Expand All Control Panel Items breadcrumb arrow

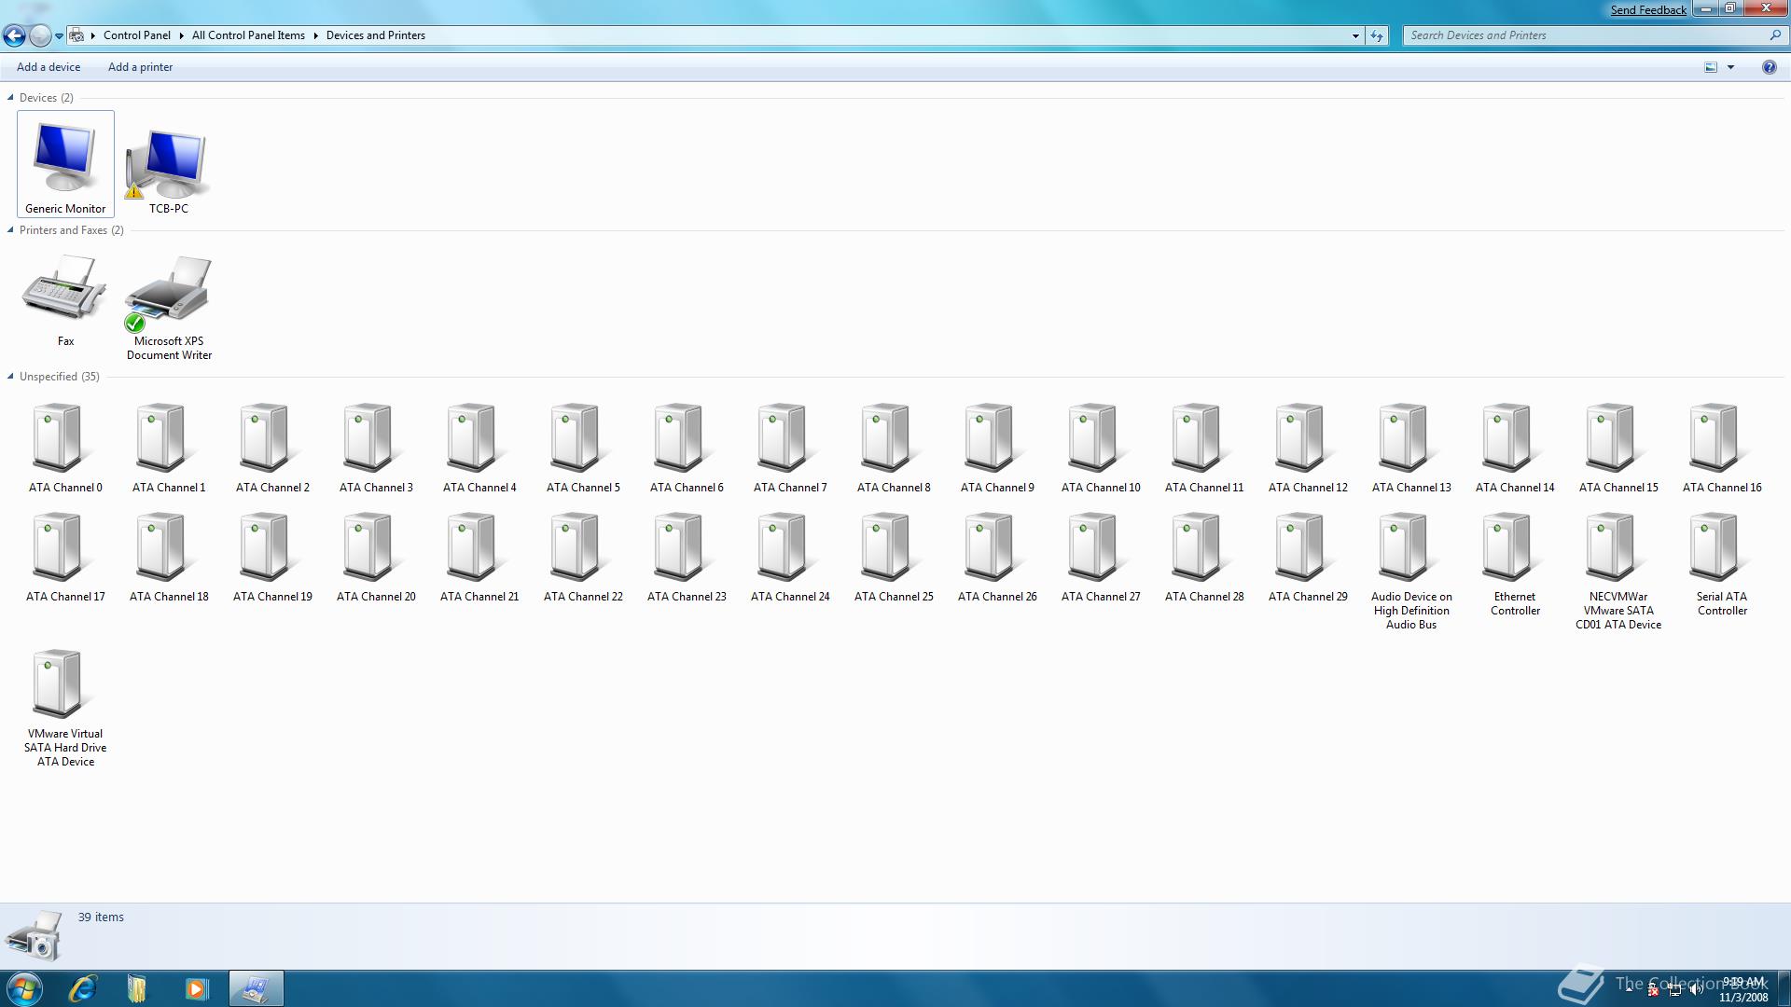tap(315, 35)
